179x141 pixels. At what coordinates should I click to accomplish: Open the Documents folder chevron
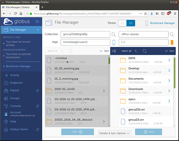point(169,81)
